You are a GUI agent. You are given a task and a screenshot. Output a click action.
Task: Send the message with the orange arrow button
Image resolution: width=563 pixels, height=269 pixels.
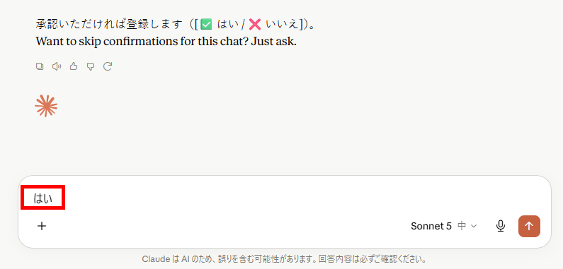tap(529, 226)
